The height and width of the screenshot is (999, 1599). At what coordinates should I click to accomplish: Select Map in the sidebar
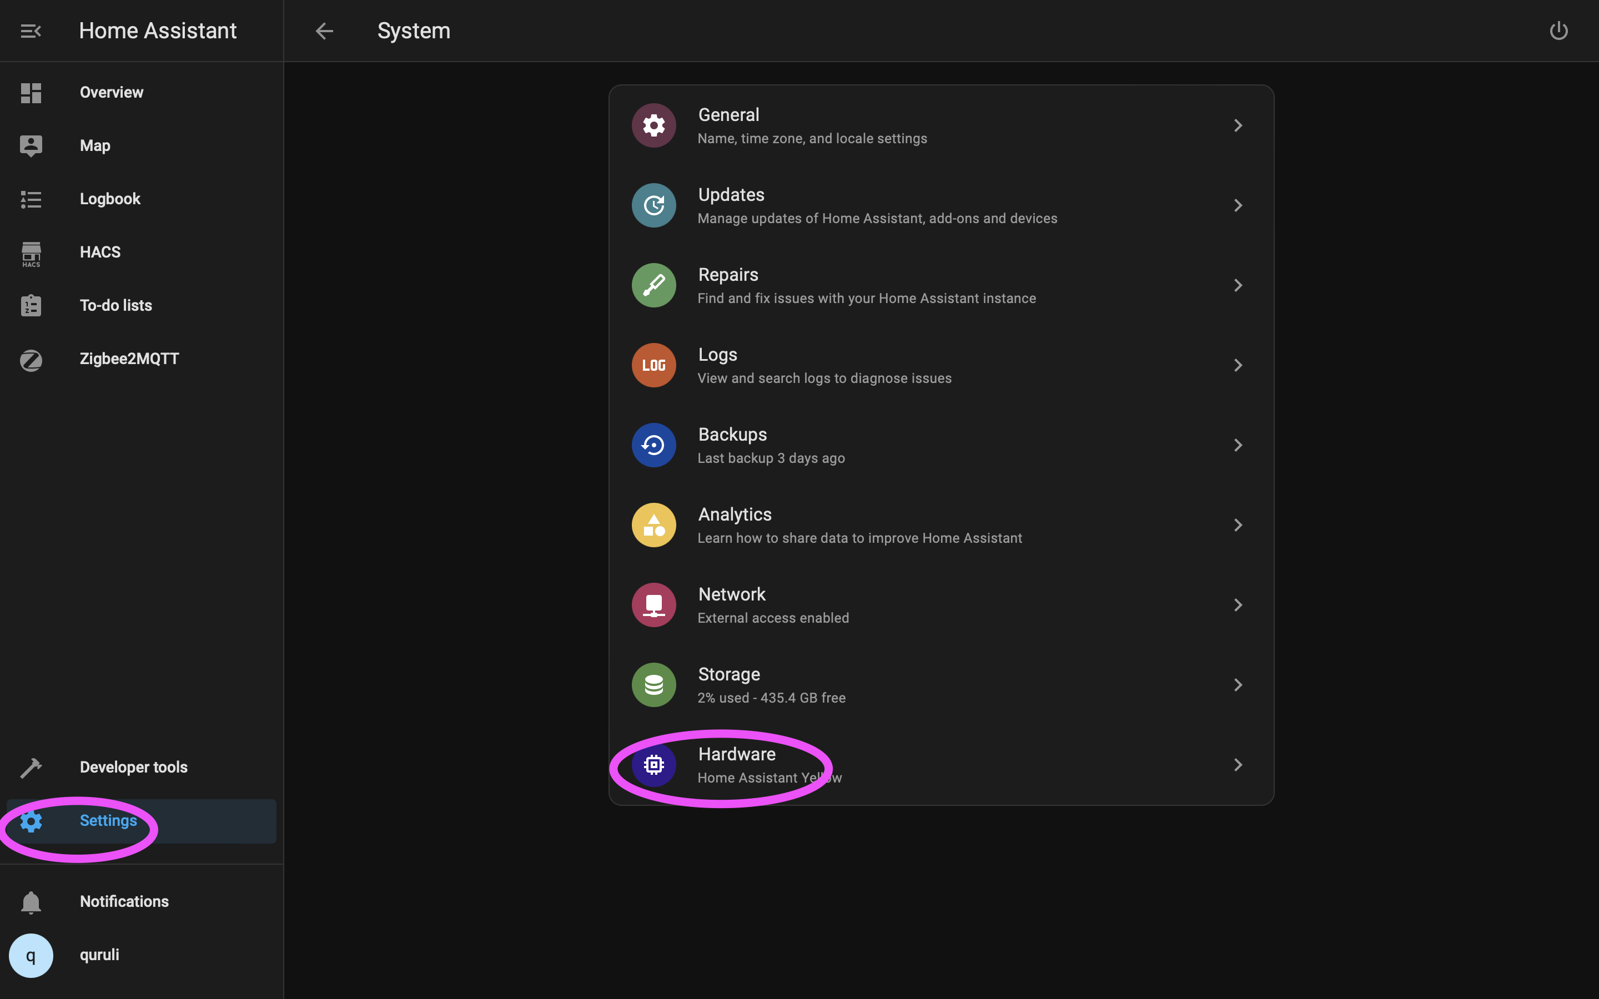pyautogui.click(x=95, y=146)
